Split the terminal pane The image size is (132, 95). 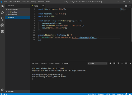coord(114,63)
